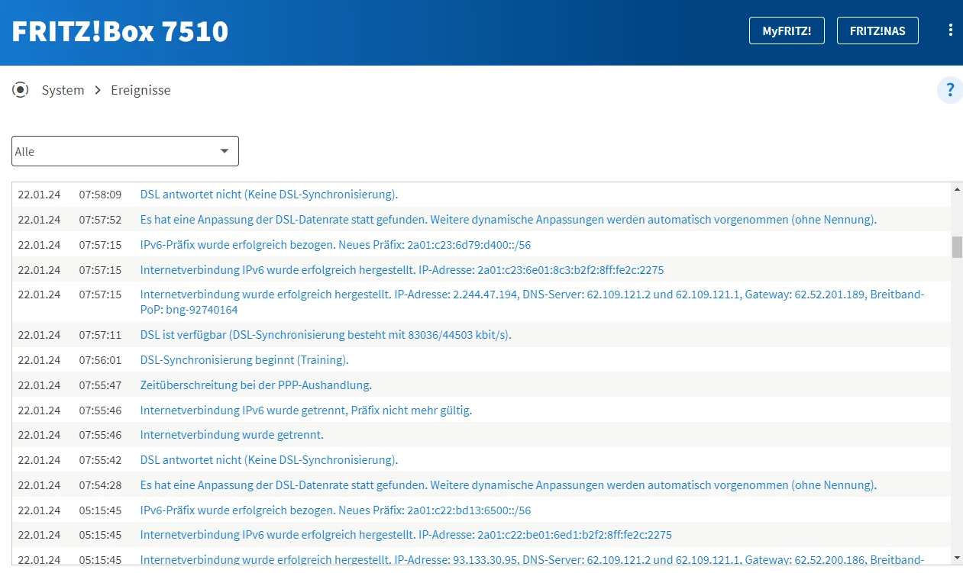Open DSL ist verfügbar 83036/44503 kbit/s event
The image size is (963, 573).
(325, 335)
